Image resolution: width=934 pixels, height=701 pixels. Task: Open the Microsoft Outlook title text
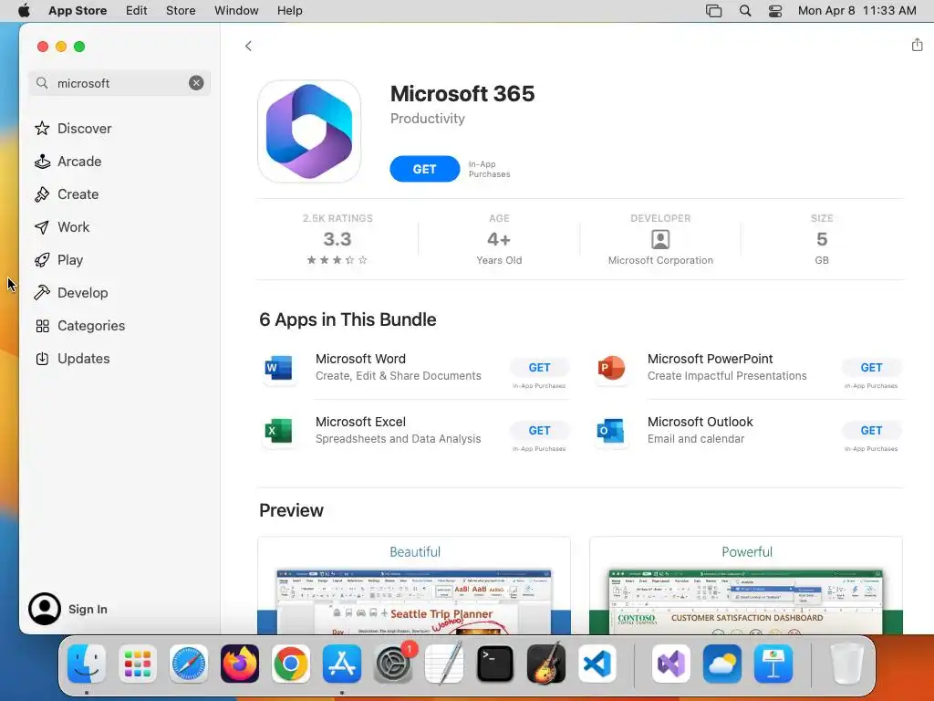[x=700, y=422]
